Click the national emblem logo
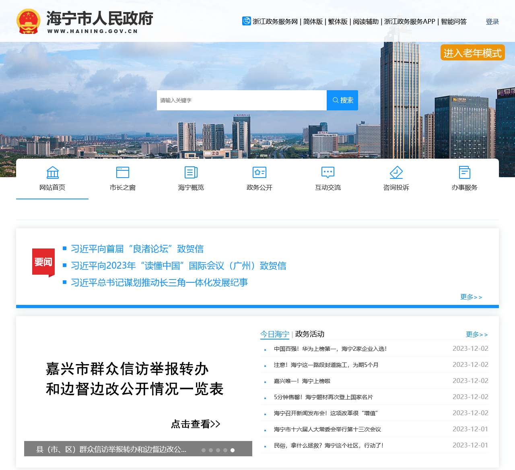Image resolution: width=515 pixels, height=470 pixels. coord(28,21)
